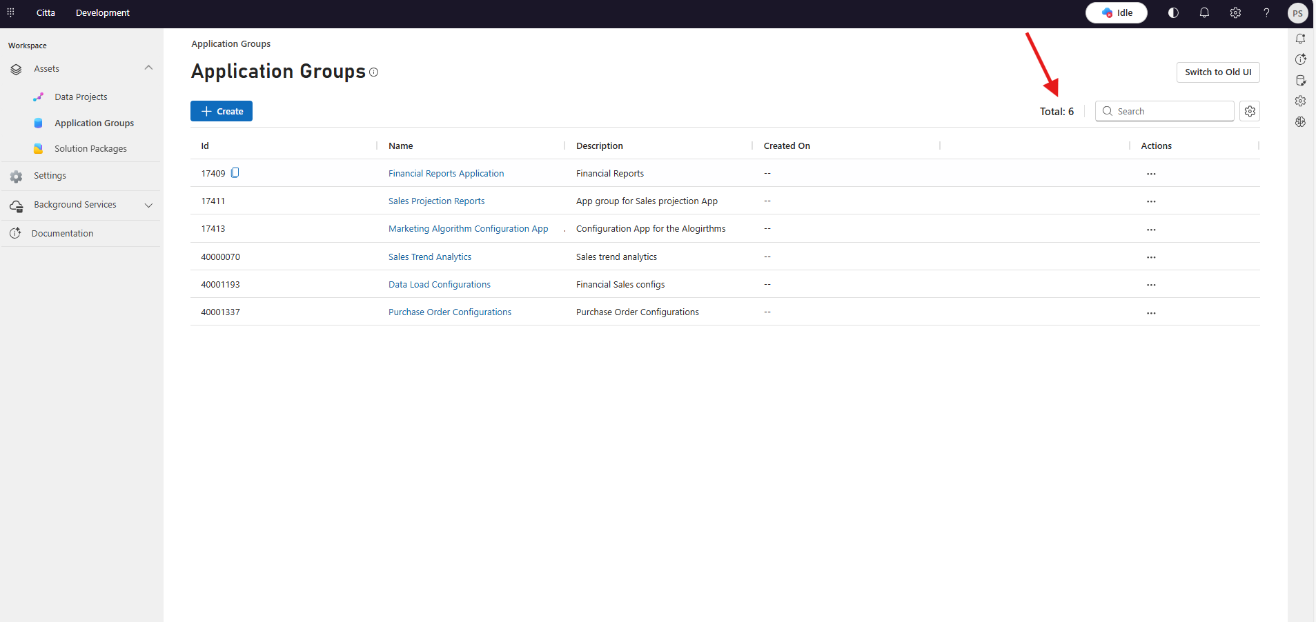Click the Idle status pill
Viewport: 1316px width, 622px height.
[1116, 13]
